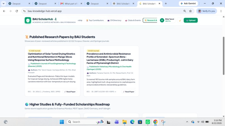The width and height of the screenshot is (225, 126).
Task: Open Task View icon on taskbar
Action: (x=109, y=122)
